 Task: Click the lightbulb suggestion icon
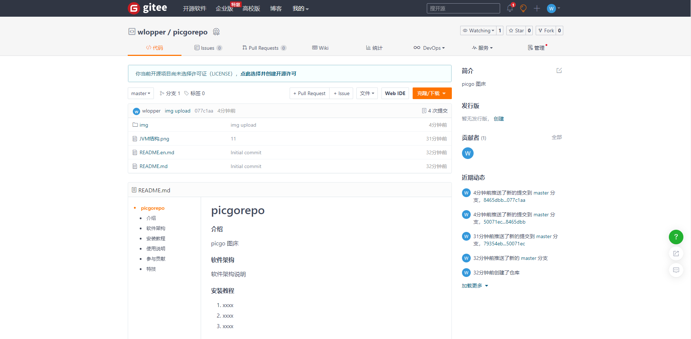(523, 8)
